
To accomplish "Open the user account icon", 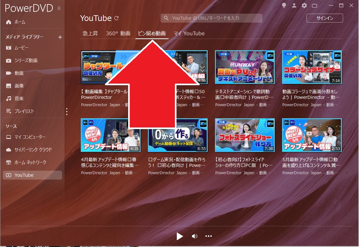I will pyautogui.click(x=294, y=5).
